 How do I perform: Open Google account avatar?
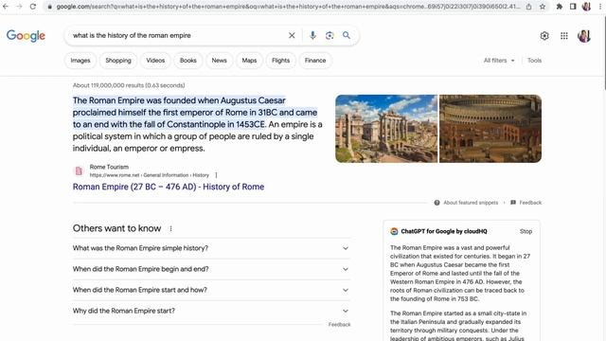[584, 36]
